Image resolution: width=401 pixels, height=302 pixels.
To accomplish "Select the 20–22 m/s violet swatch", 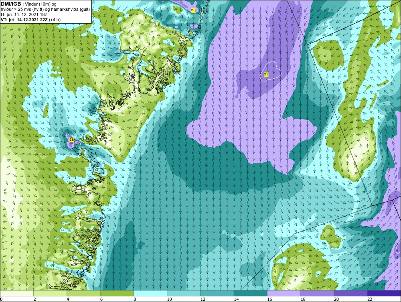I will coord(351,293).
